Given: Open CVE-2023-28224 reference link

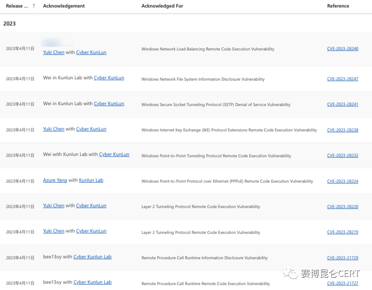Looking at the screenshot, I should 343,181.
